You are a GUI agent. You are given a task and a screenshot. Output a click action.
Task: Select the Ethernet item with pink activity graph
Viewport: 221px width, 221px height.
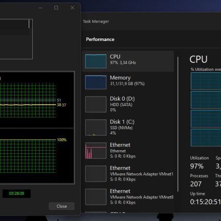click(128, 150)
